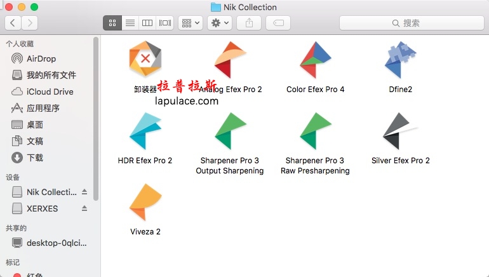
Task: Open the 卸装器 uninstaller icon
Action: pyautogui.click(x=145, y=59)
